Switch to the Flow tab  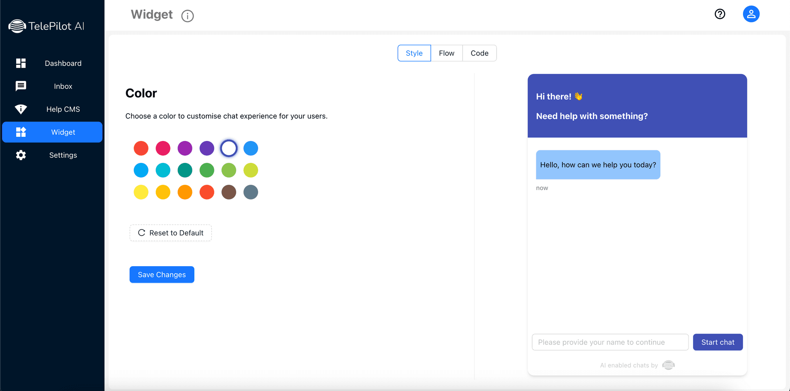(446, 53)
